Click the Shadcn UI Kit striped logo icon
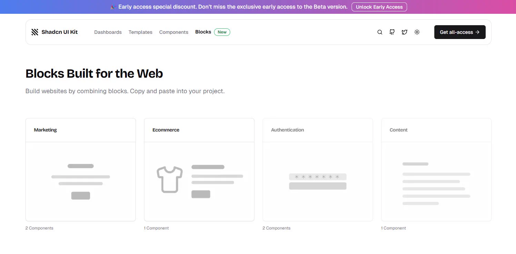 click(35, 32)
